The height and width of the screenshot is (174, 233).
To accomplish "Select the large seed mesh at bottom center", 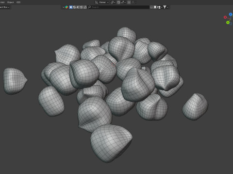I will tap(111, 143).
